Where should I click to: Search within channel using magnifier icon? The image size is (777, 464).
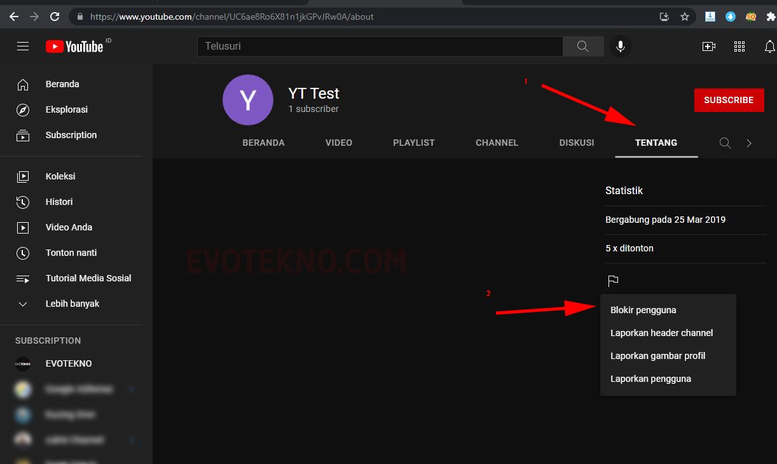(x=725, y=143)
